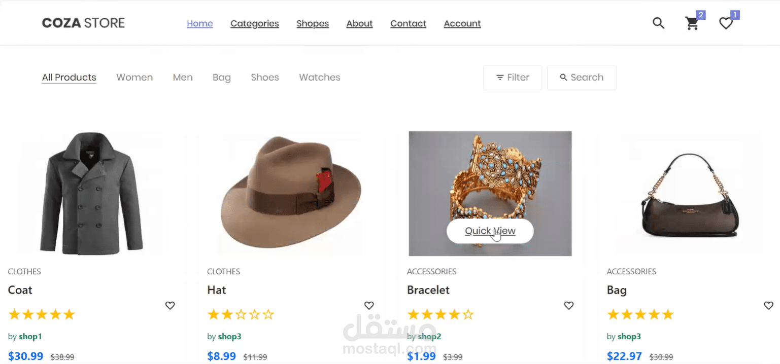
Task: Expand the product Search panel
Action: click(582, 78)
